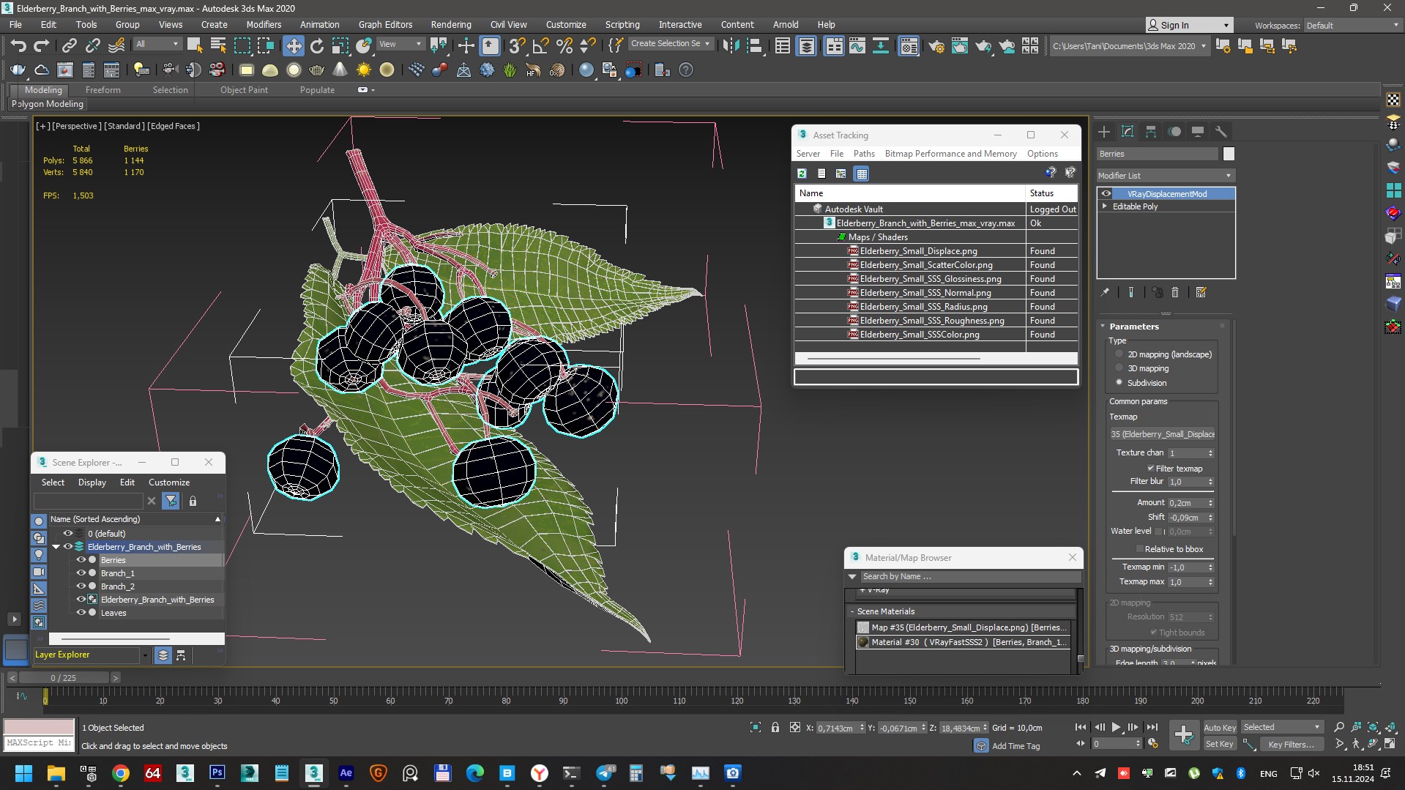Collapse Elderberry_Branch_with_Berries layer tree

tap(56, 547)
